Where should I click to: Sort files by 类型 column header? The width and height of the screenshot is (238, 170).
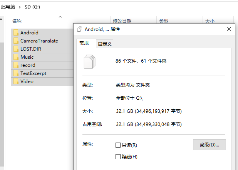click(163, 21)
